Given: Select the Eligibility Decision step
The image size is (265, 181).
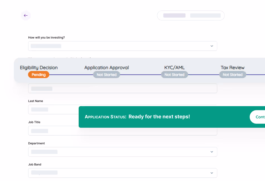Looking at the screenshot, I should click(x=38, y=68).
